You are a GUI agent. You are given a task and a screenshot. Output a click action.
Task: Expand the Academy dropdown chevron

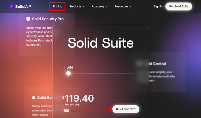click(x=106, y=7)
